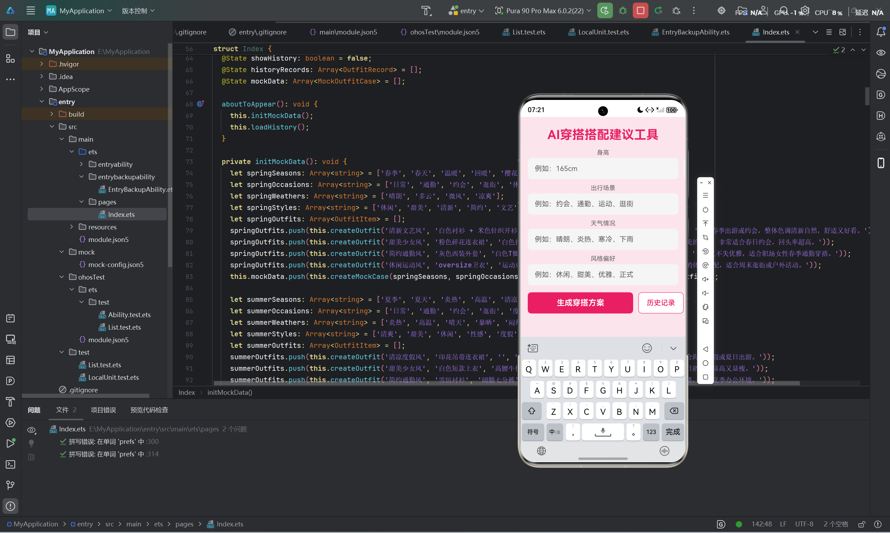The height and width of the screenshot is (533, 890).
Task: Switch to LocalUnit.test.ets editor tab
Action: [598, 32]
